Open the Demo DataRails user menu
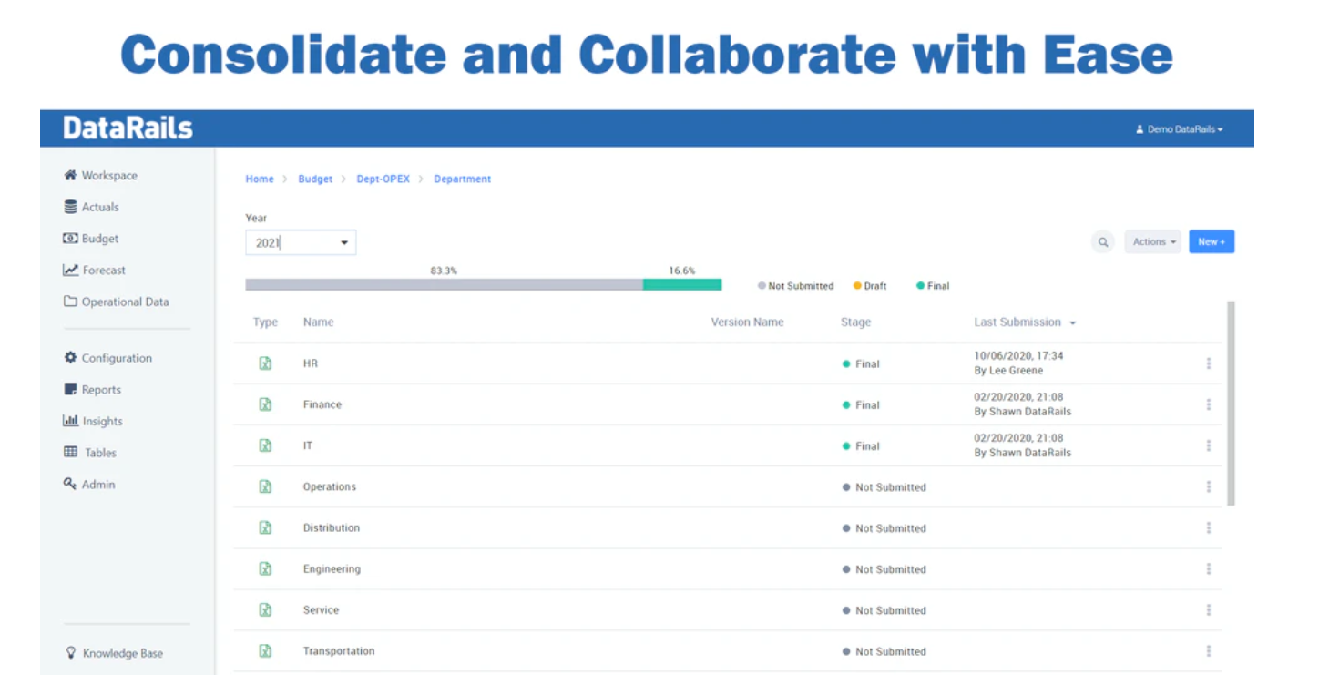 tap(1180, 129)
